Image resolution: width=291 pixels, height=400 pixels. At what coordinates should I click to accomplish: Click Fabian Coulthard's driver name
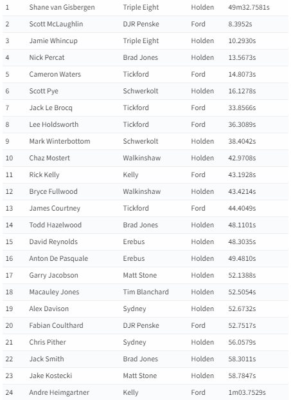coord(57,325)
